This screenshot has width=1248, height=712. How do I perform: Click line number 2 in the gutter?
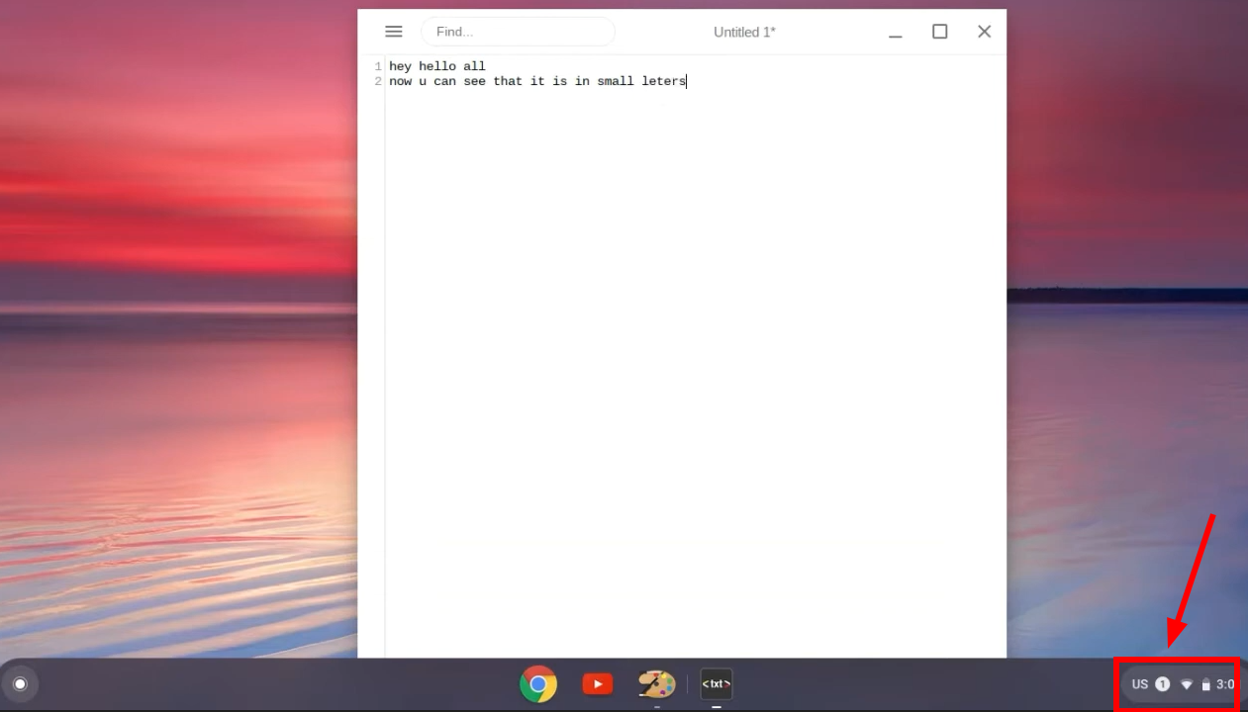(377, 81)
